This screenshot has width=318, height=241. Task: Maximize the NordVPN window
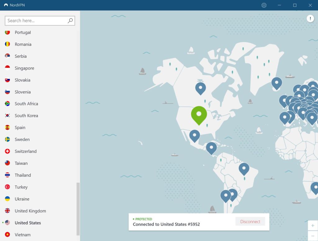[295, 5]
